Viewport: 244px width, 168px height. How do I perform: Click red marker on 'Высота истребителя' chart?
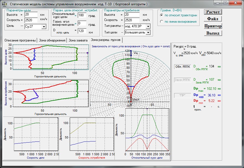(x=88, y=91)
